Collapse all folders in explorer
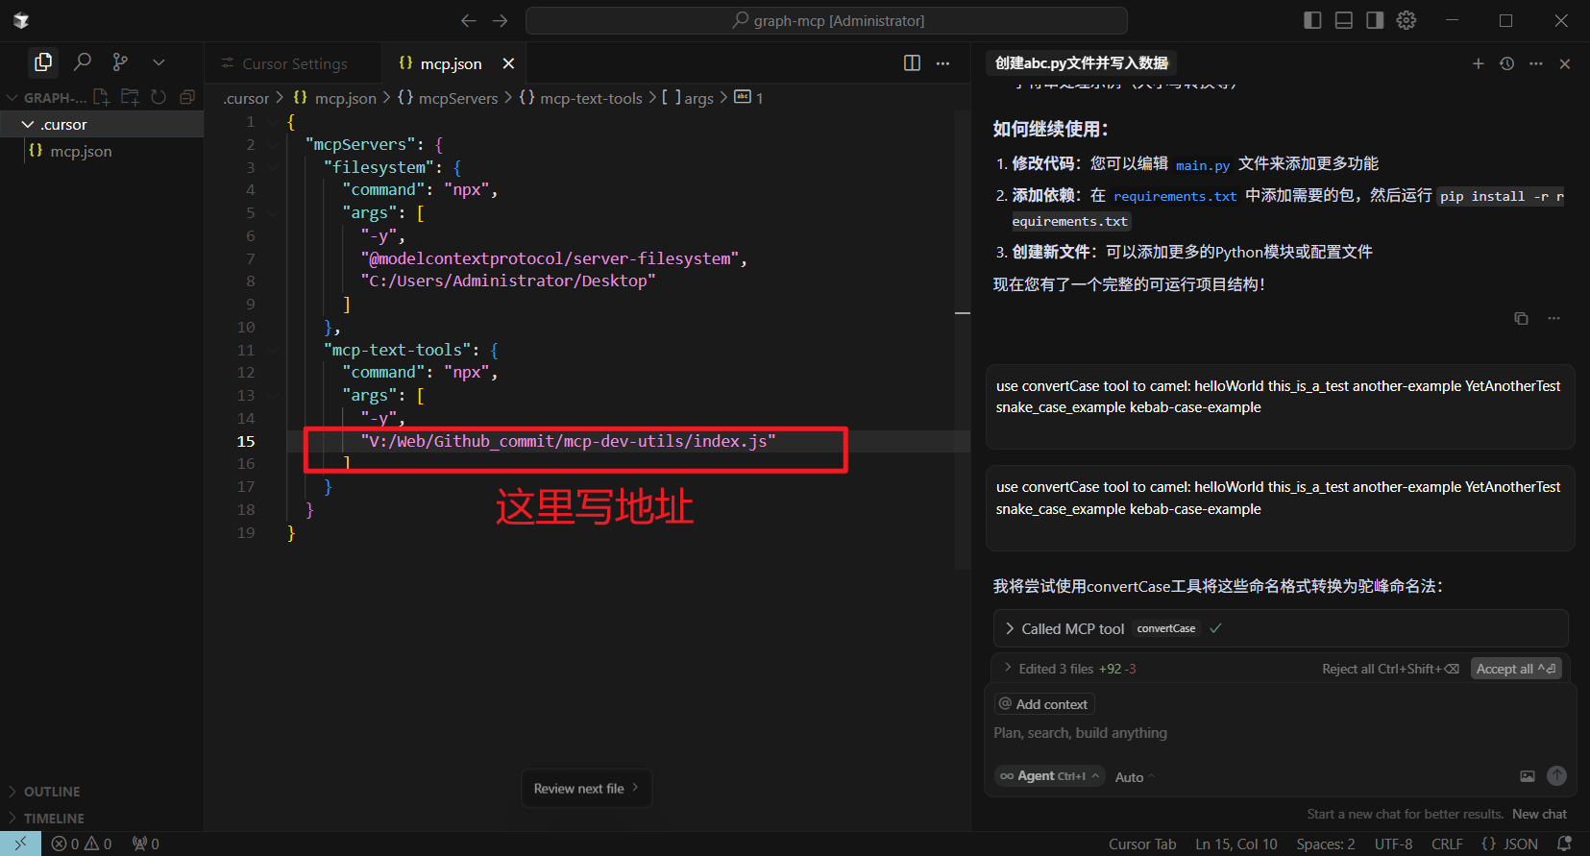This screenshot has height=856, width=1590. [187, 97]
